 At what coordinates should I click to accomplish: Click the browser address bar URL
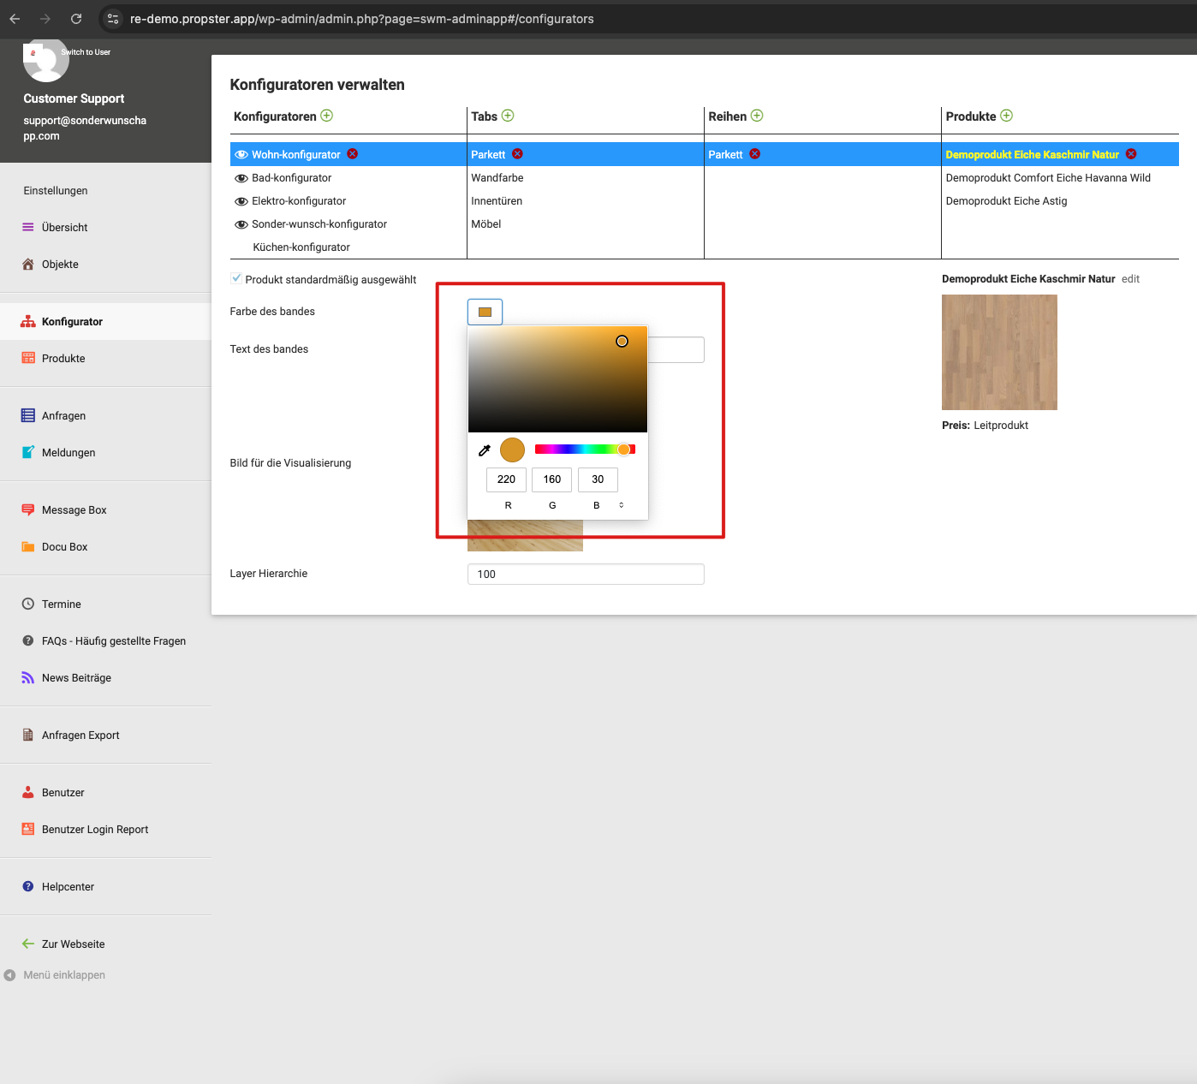tap(361, 19)
